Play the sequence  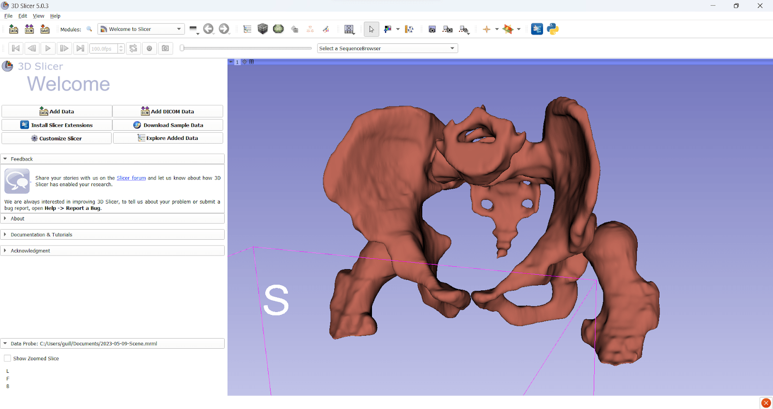(x=48, y=48)
